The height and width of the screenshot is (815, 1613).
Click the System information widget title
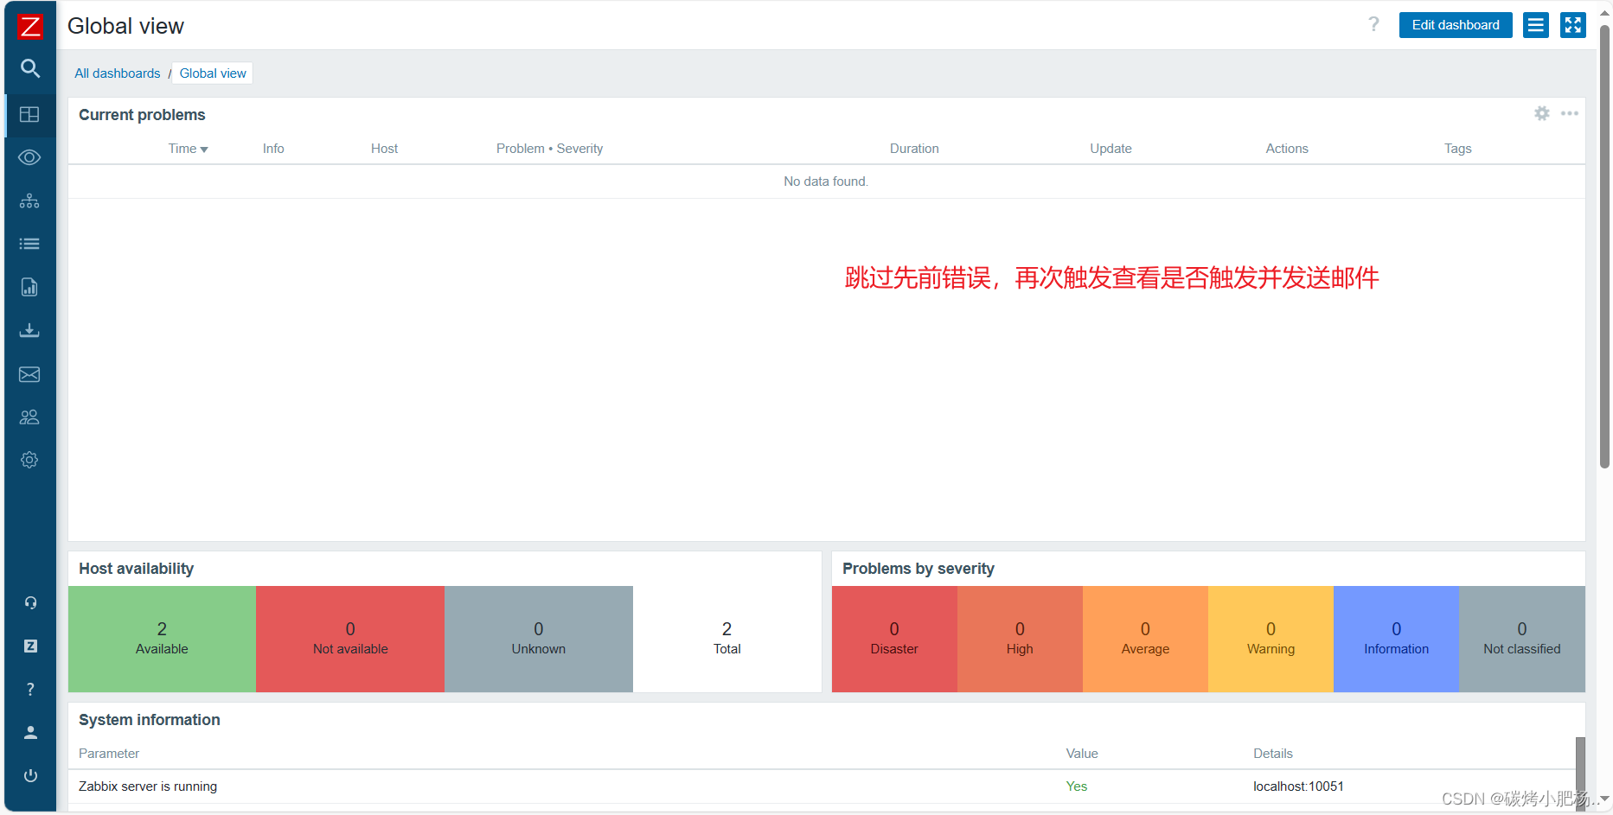pos(149,720)
